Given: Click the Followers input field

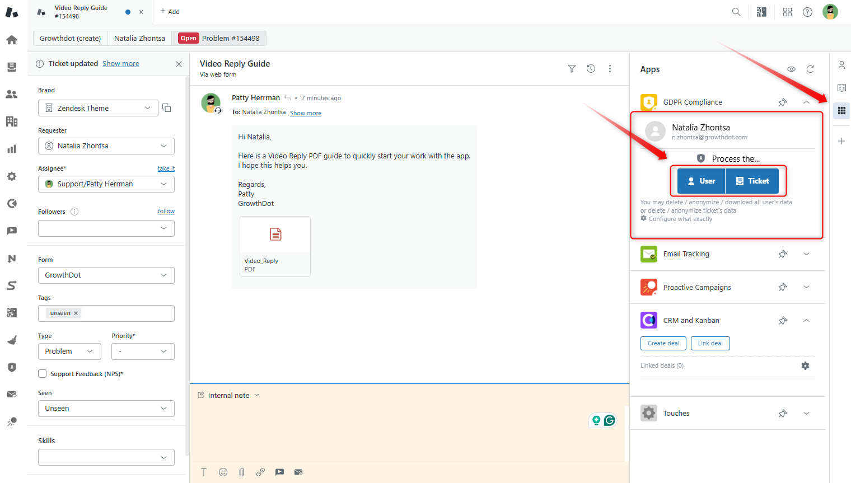Looking at the screenshot, I should [106, 228].
